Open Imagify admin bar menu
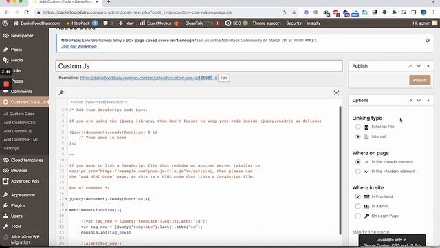 click(313, 23)
